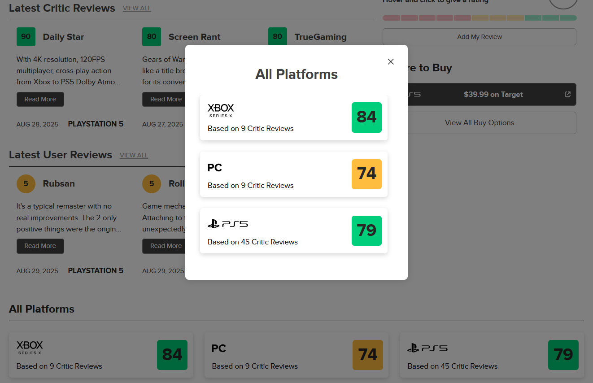Screen dimensions: 593x383
Task: Open View All for Latest User Reviews
Action: (134, 155)
